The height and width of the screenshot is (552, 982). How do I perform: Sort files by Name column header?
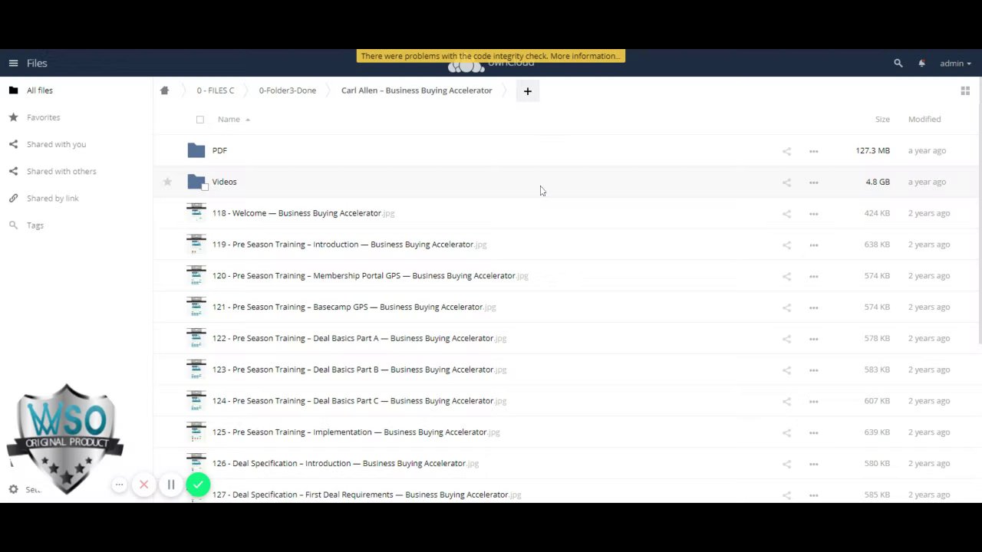click(229, 120)
